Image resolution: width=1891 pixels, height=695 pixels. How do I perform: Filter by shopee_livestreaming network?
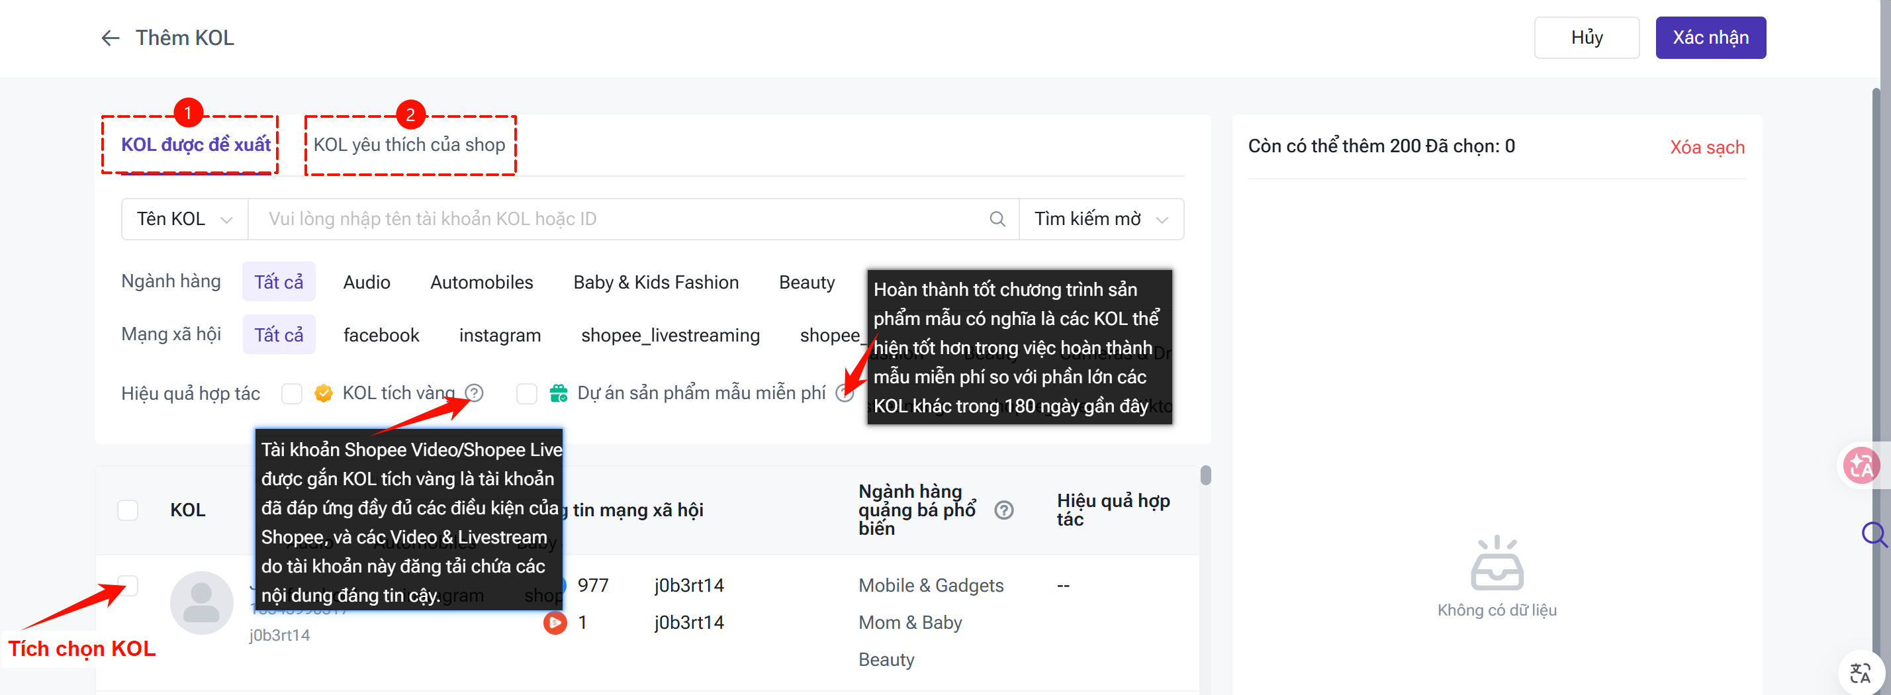670,336
